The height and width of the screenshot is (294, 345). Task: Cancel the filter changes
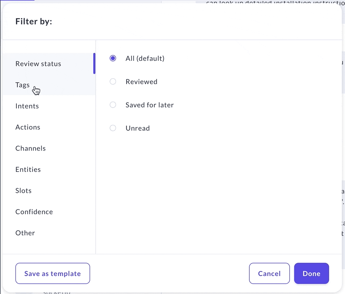coord(269,273)
